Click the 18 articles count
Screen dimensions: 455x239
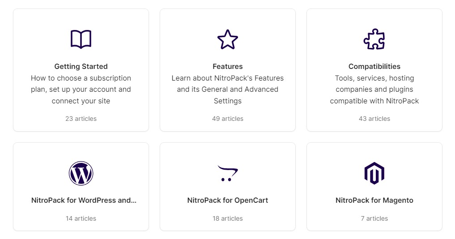tap(228, 218)
